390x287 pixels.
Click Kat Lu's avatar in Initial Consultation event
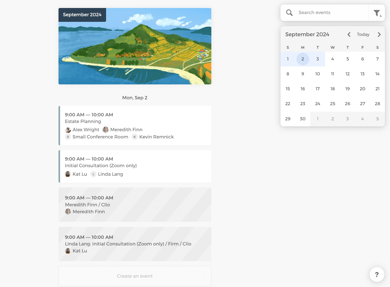[x=68, y=174]
